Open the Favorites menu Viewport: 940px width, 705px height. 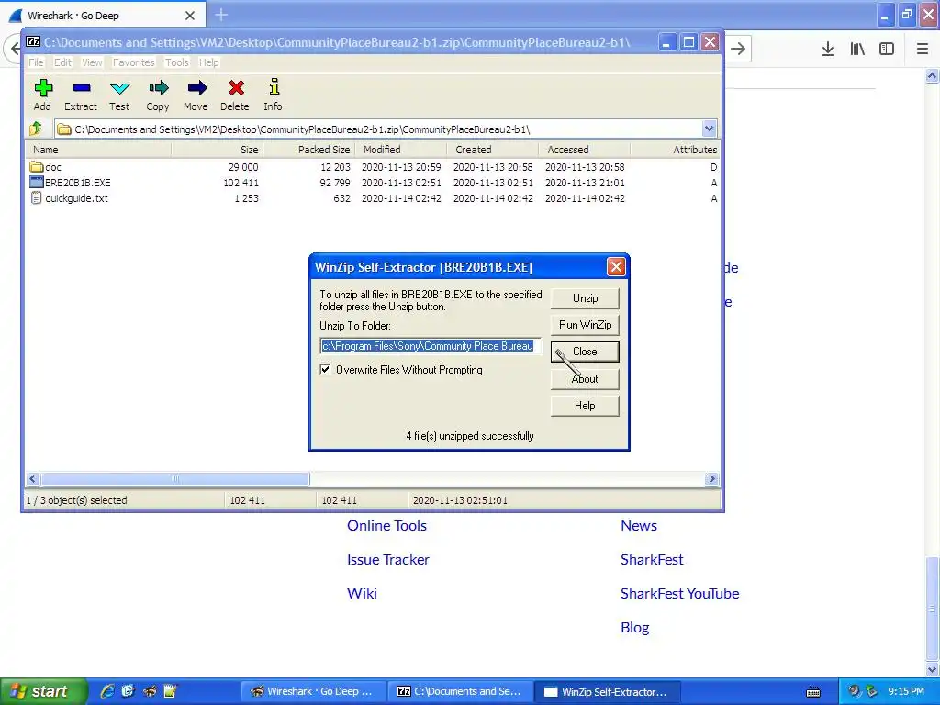134,62
